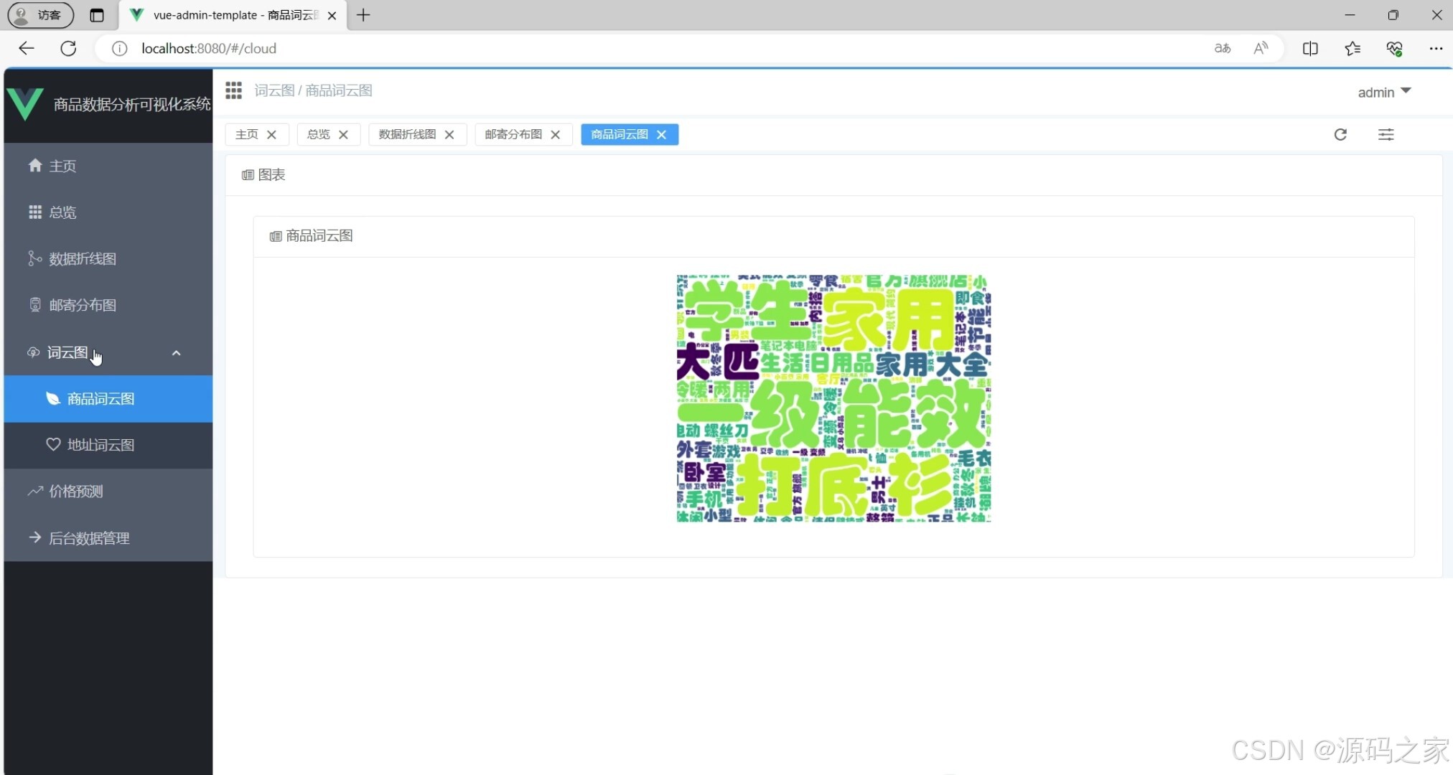1453x775 pixels.
Task: Select the 邮寄分布图 tab
Action: coord(512,134)
